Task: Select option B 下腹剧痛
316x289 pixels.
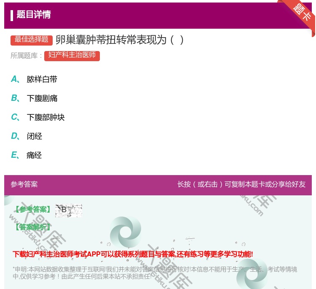Action: tap(34, 98)
